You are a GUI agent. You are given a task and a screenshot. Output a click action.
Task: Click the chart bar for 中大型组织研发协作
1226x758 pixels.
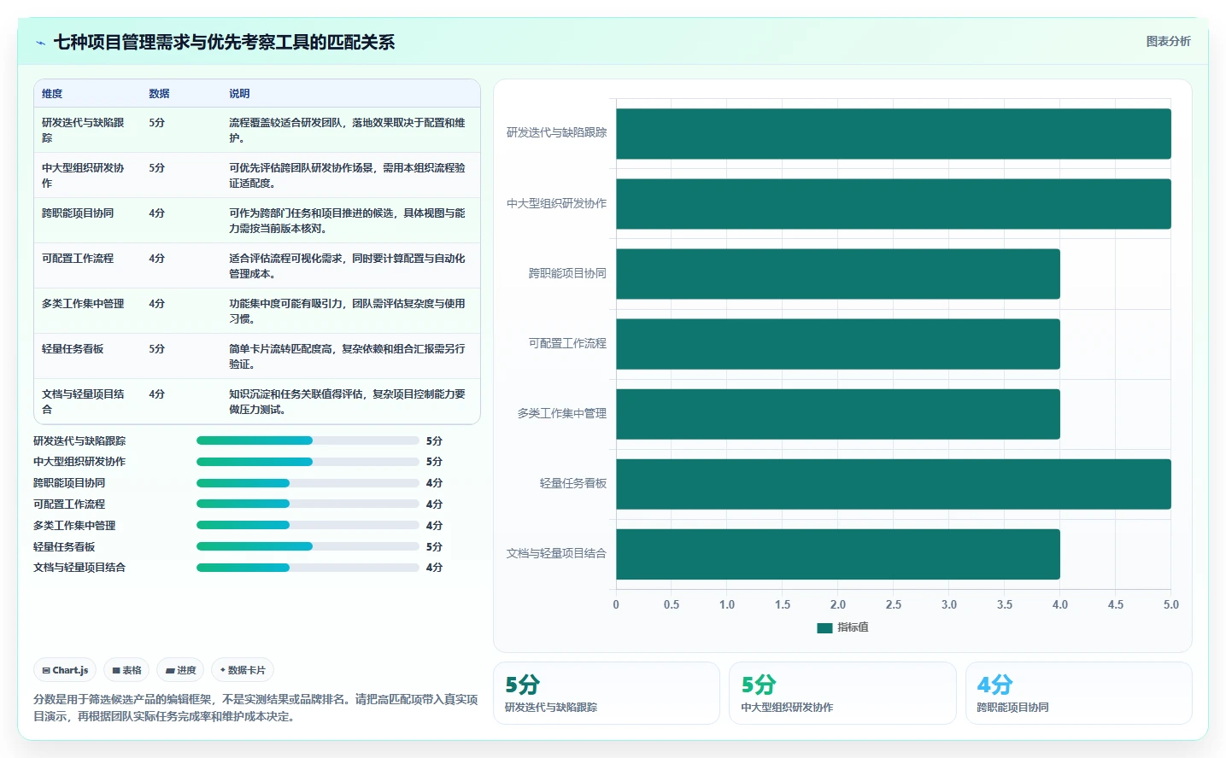click(x=894, y=204)
